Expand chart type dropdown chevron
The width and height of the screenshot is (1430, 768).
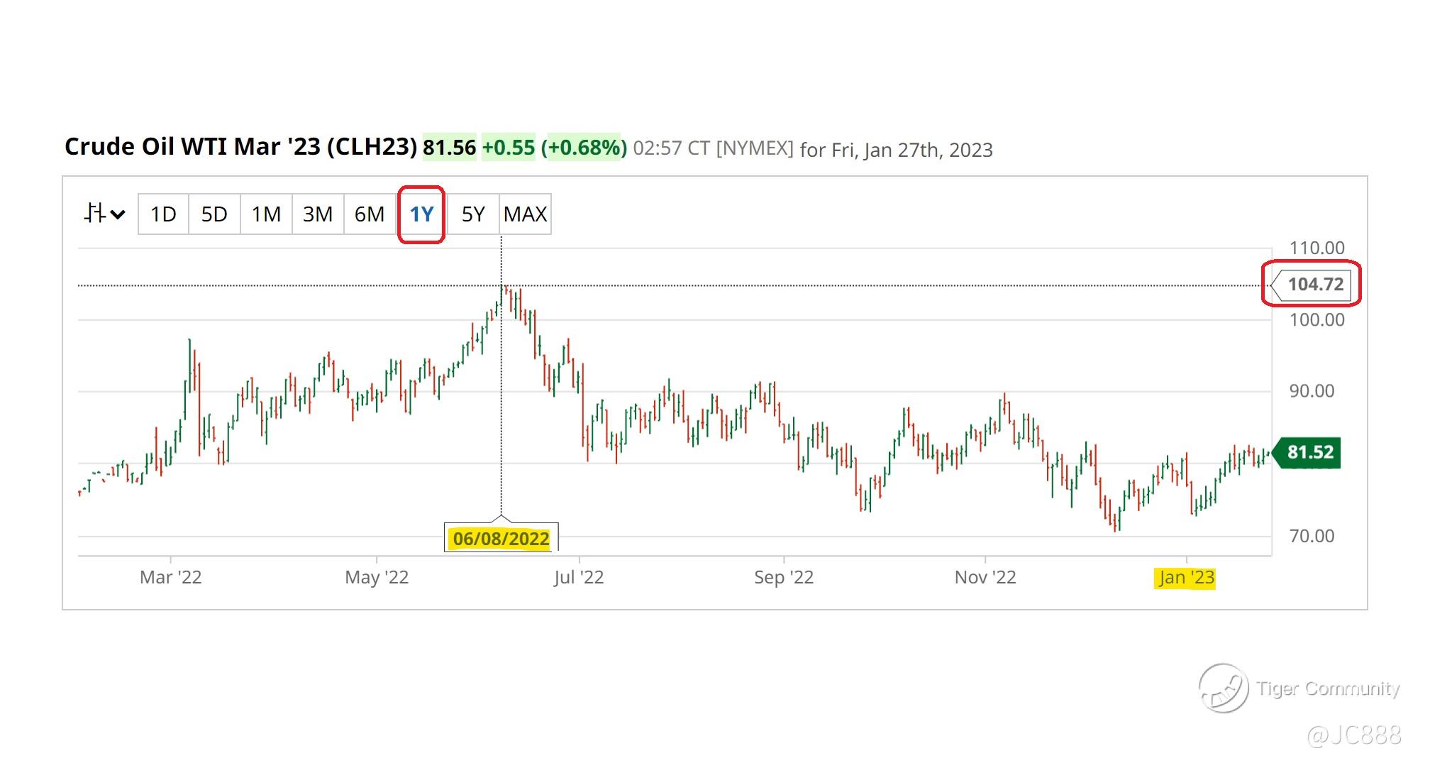118,214
